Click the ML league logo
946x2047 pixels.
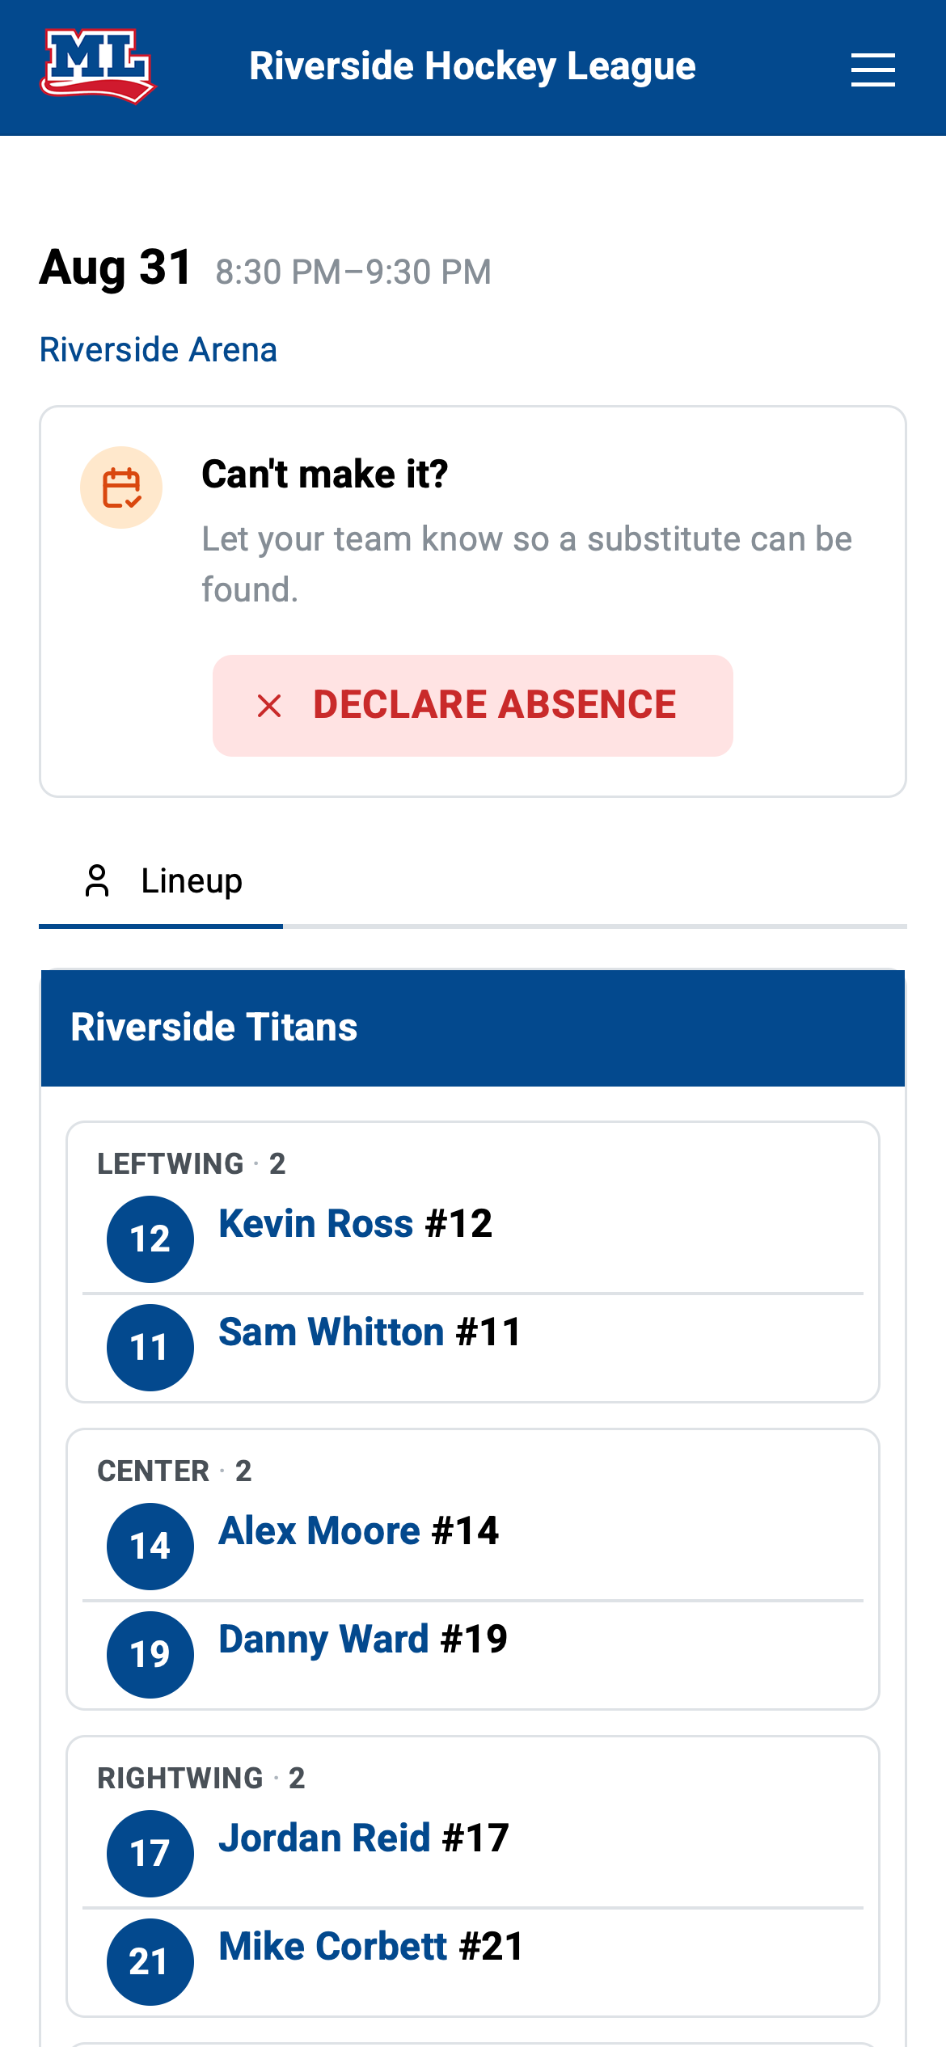pyautogui.click(x=98, y=66)
